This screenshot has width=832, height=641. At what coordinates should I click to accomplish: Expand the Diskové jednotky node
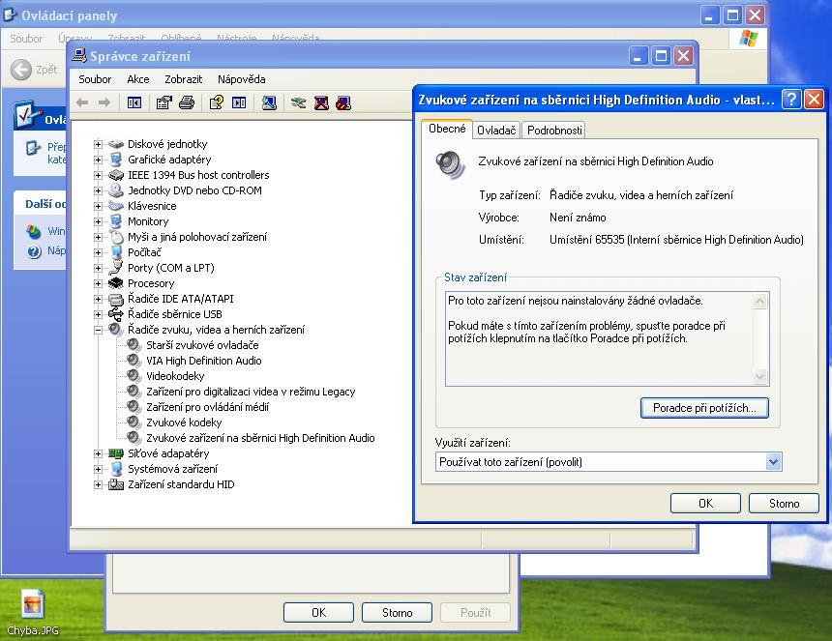pyautogui.click(x=98, y=144)
